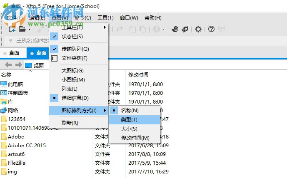Screen dimensions: 287x178
Task: Click the Xshell swirl toolbar icon
Action: [x=175, y=29]
